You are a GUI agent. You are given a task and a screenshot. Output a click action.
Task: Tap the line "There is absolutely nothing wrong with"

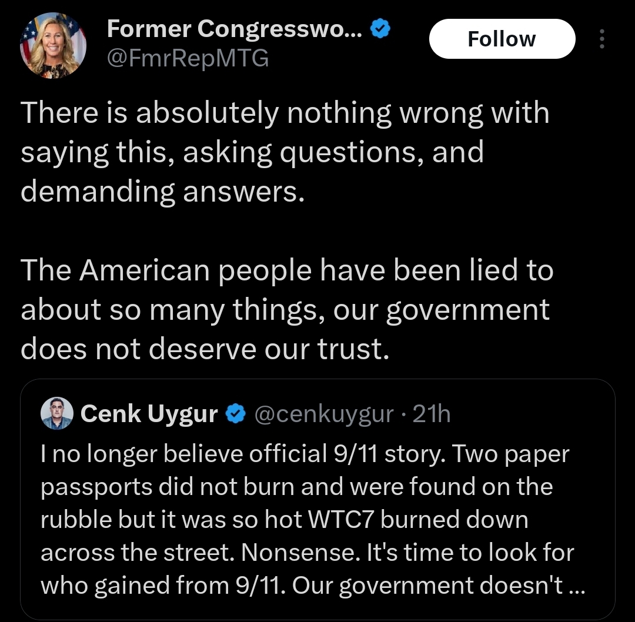click(285, 112)
